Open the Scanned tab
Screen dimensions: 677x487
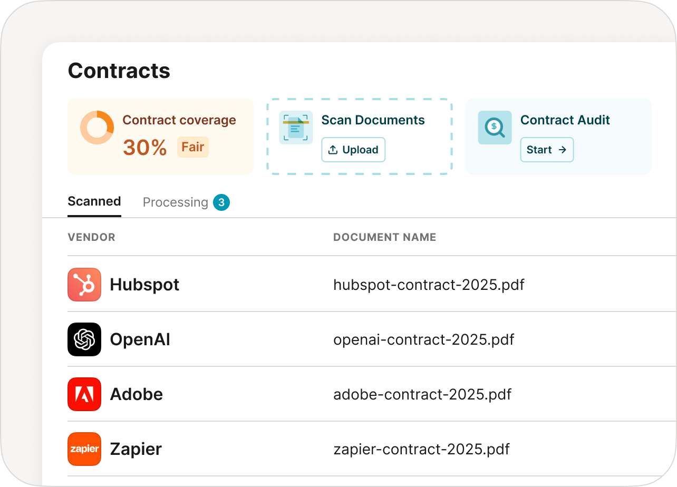point(94,201)
